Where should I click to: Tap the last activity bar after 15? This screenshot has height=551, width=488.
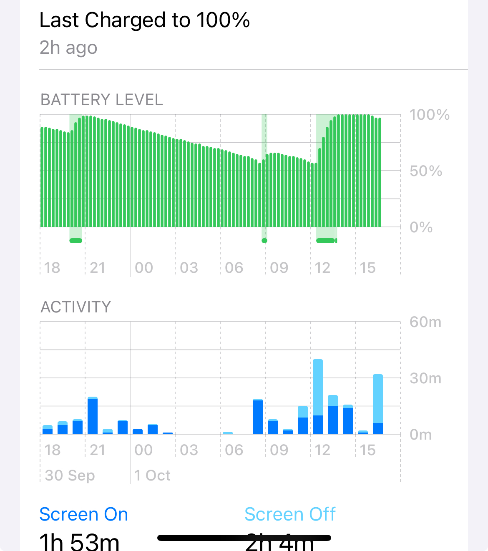point(378,405)
